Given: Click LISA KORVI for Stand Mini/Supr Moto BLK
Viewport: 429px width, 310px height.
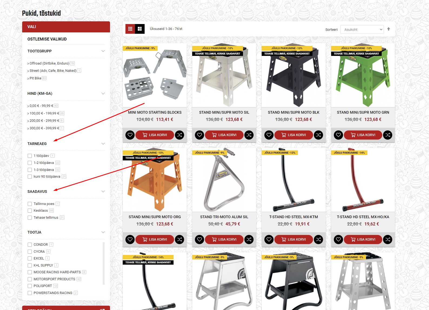Looking at the screenshot, I should 294,135.
